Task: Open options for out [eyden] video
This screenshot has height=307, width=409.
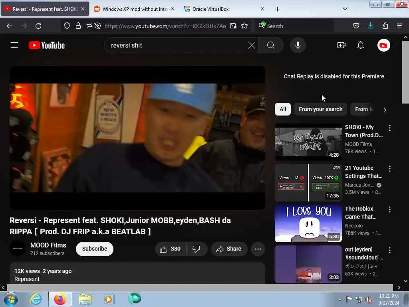Action: [390, 250]
